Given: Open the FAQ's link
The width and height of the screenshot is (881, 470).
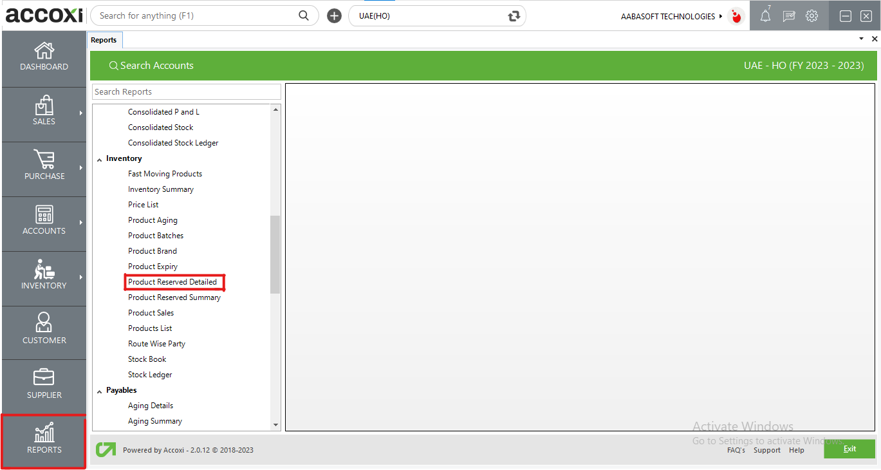Looking at the screenshot, I should tap(736, 450).
